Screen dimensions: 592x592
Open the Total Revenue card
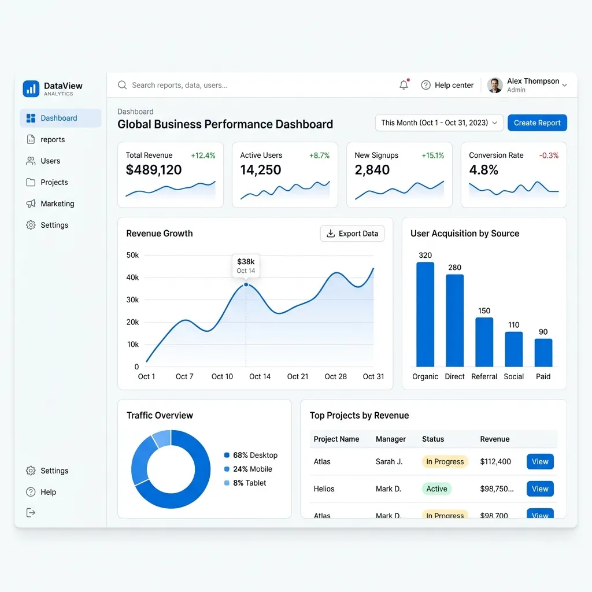point(171,175)
